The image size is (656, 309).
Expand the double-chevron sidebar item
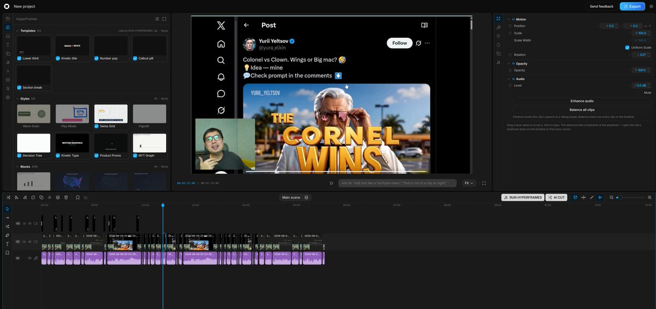tap(8, 71)
